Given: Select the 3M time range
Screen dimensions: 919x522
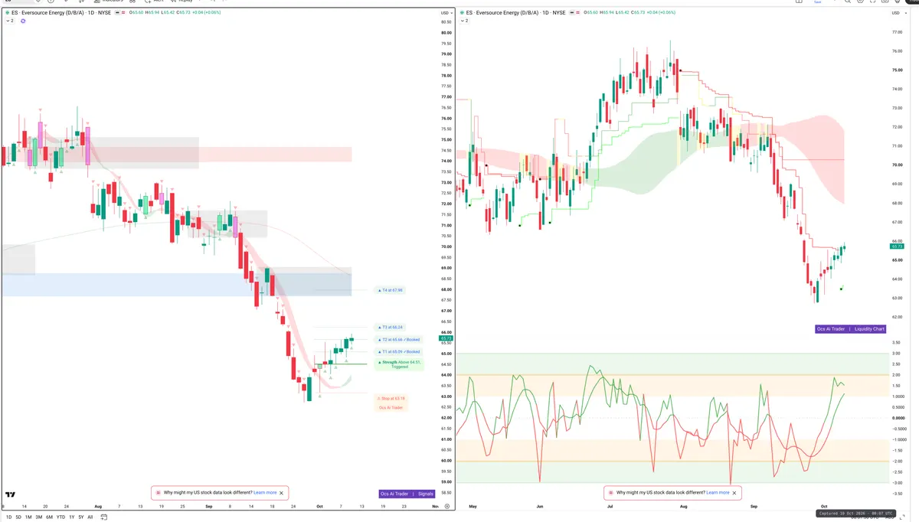Looking at the screenshot, I should pos(39,517).
